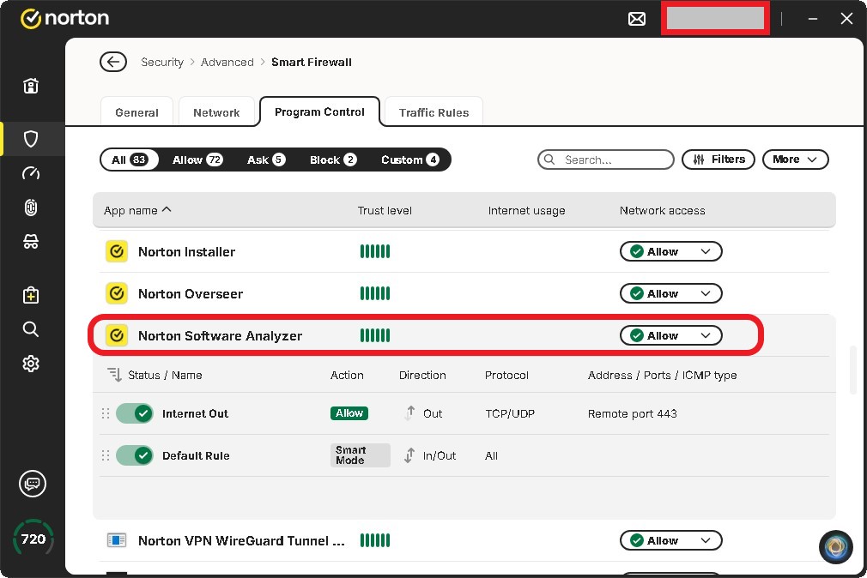Click the vertical scrollbar thumb
The image size is (867, 578).
coord(853,370)
